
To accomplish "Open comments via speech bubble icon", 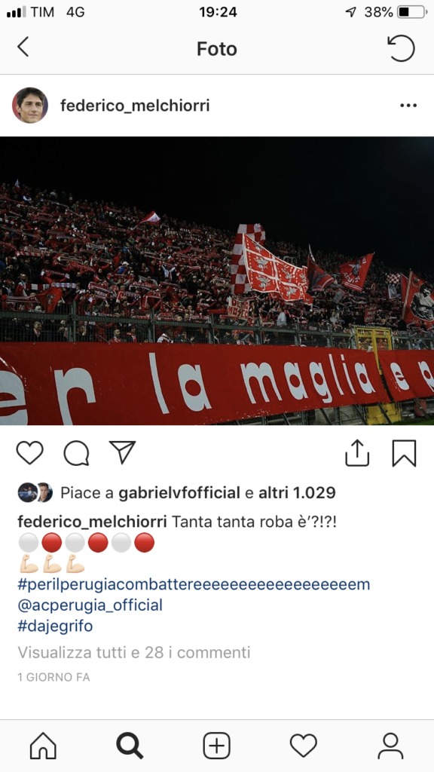I will pos(76,453).
